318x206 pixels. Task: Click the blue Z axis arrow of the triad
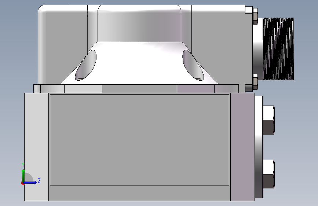pos(30,183)
